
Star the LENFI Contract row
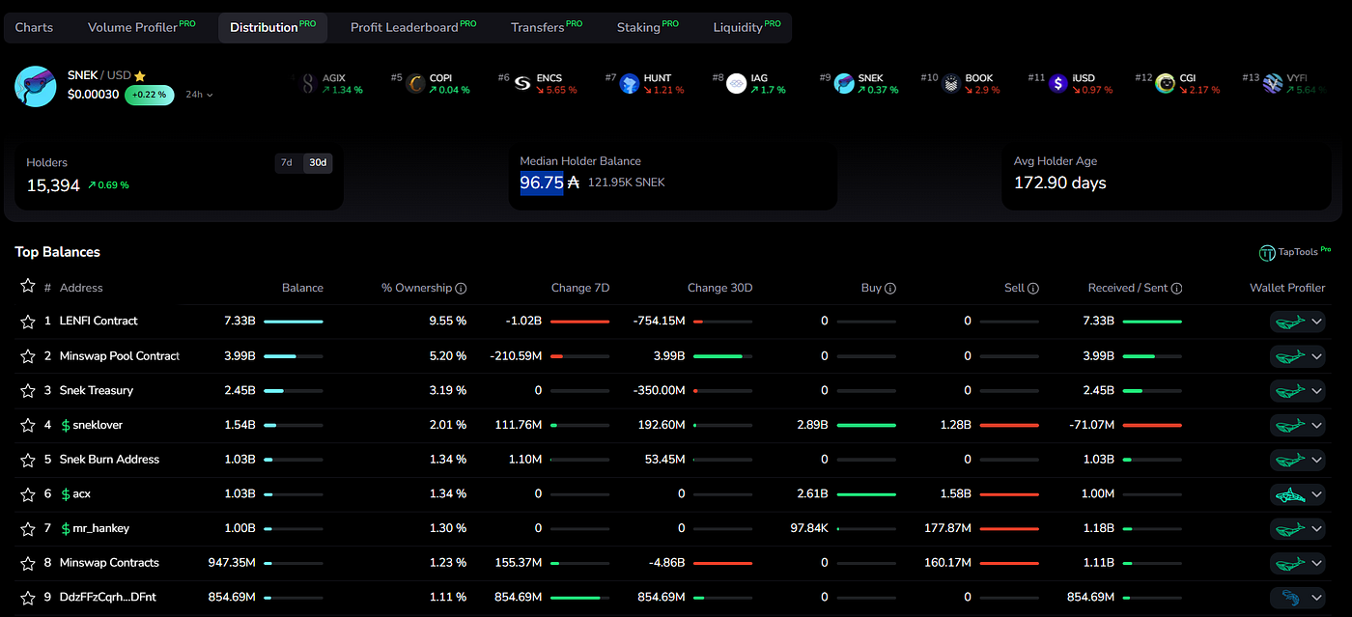[x=27, y=322]
